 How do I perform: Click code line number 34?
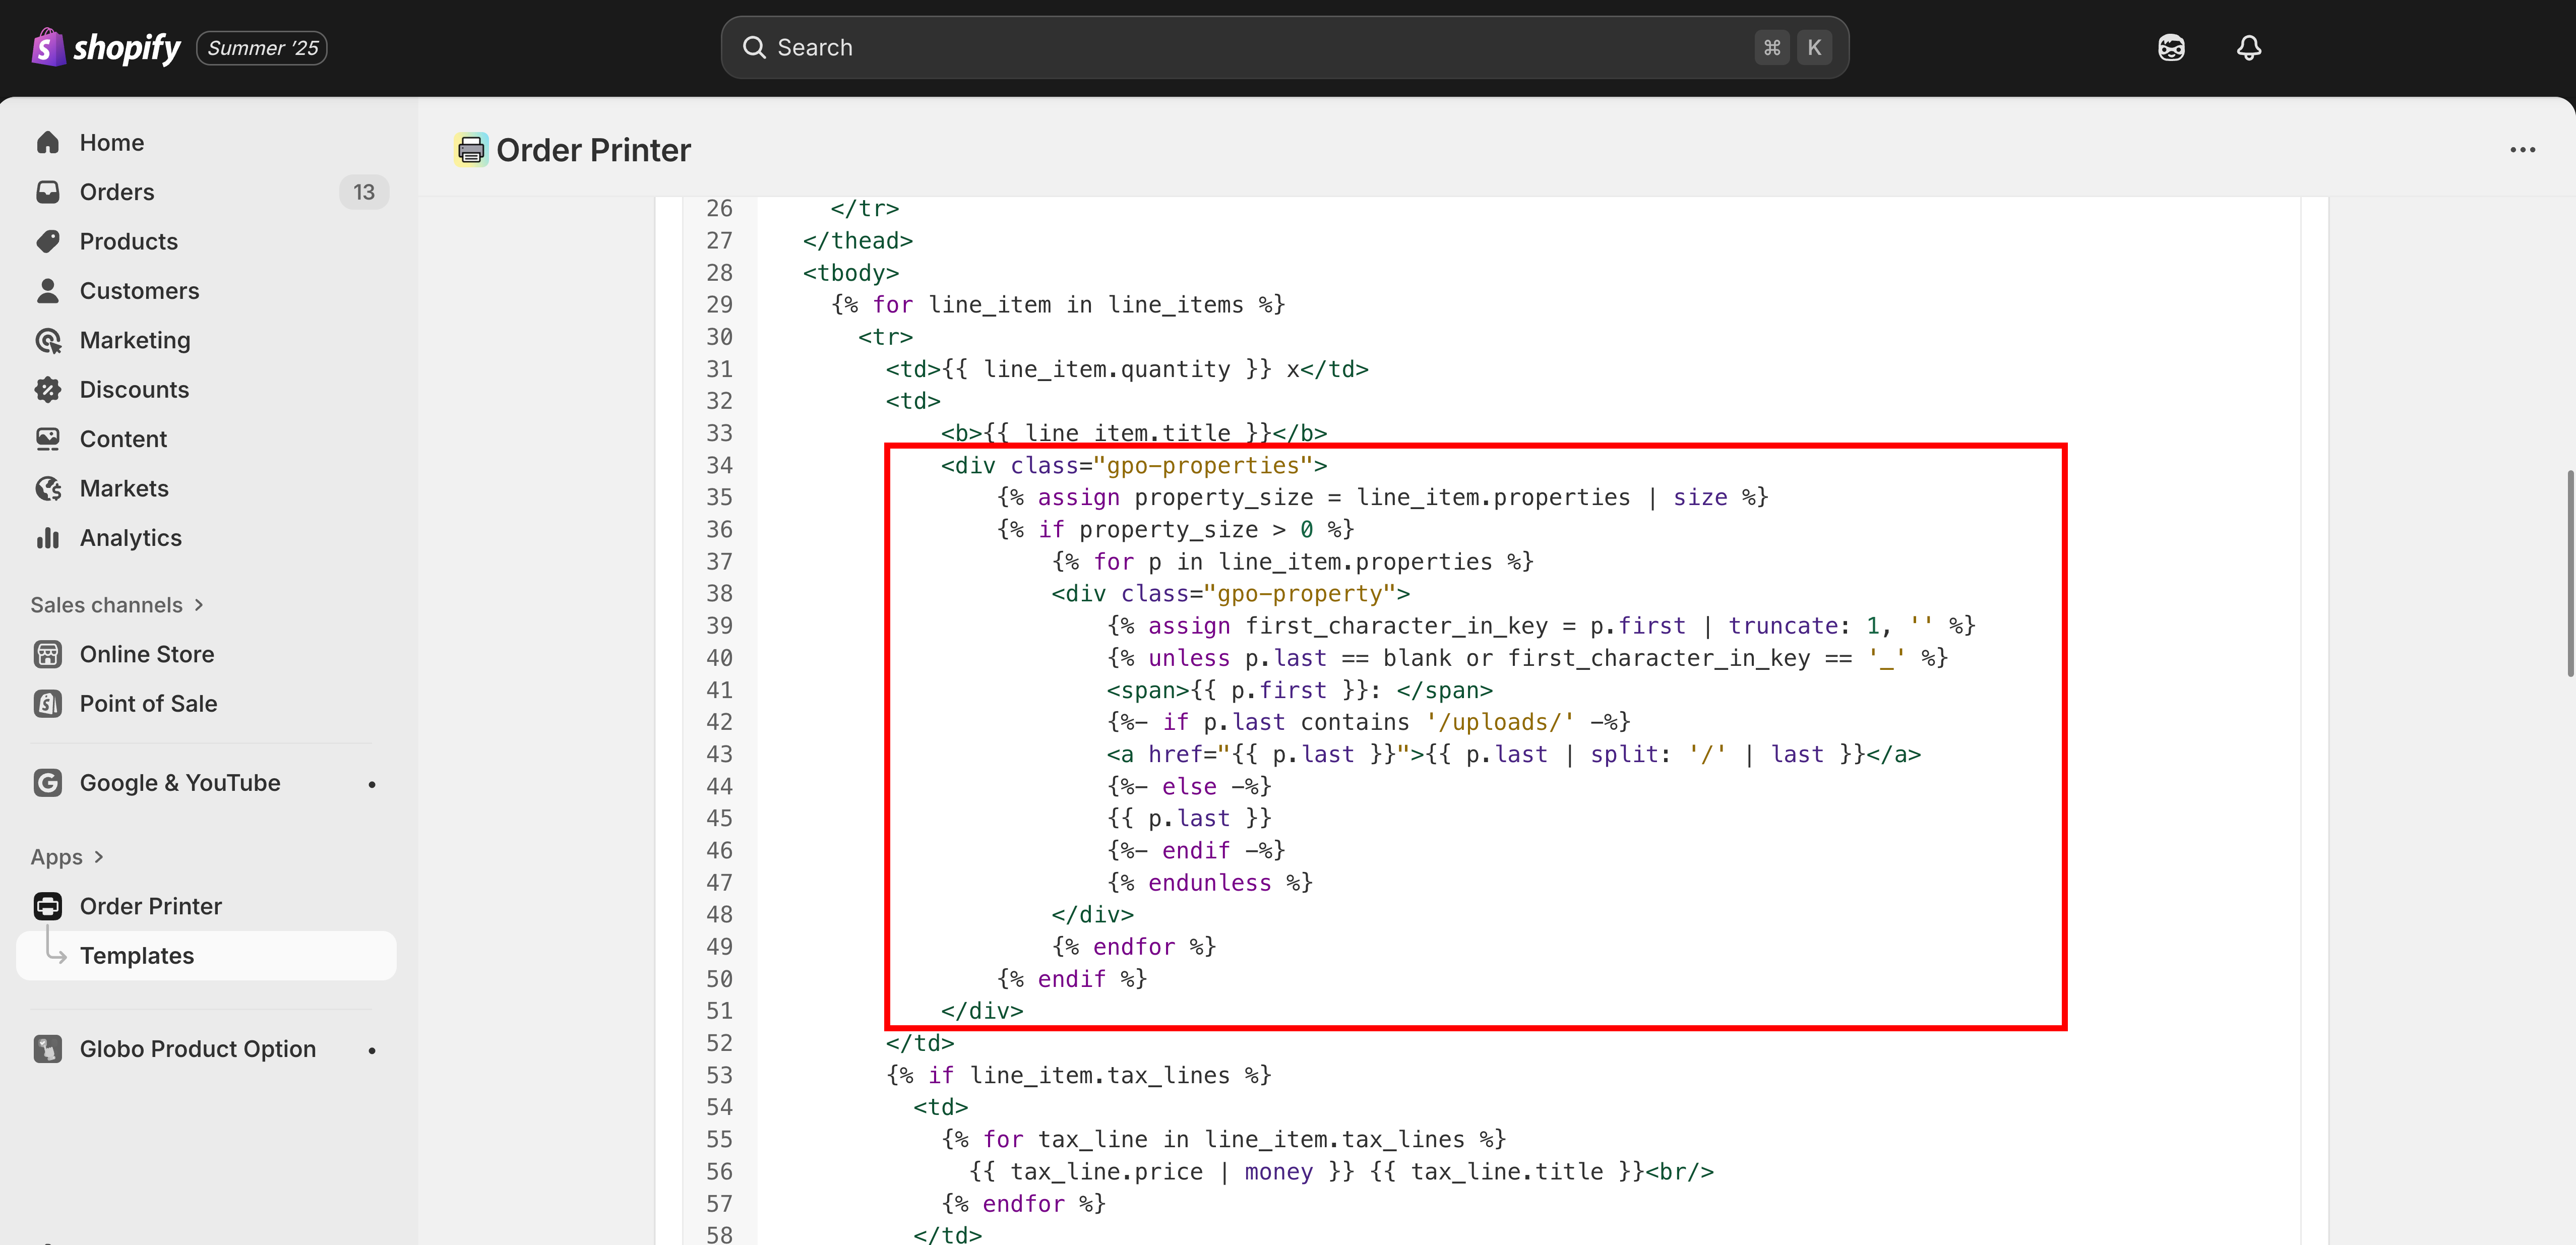coord(719,465)
